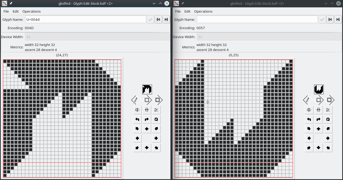Flip glyph horizontally in left window
Viewport: 343px width, 180px height.
[137, 110]
